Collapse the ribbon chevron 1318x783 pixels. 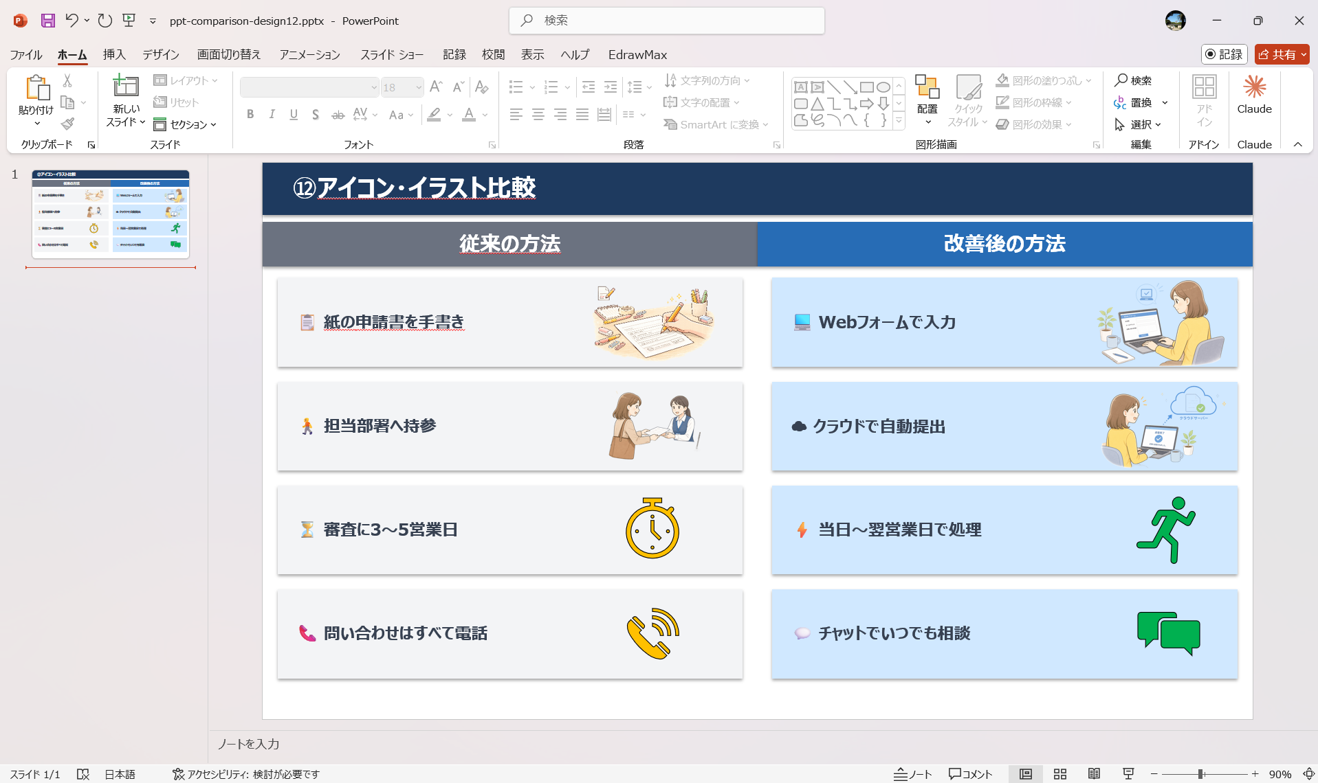[x=1297, y=144]
